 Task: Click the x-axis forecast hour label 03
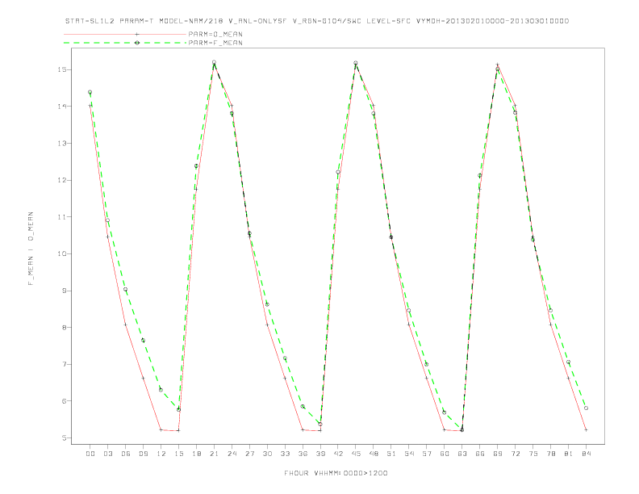(107, 454)
